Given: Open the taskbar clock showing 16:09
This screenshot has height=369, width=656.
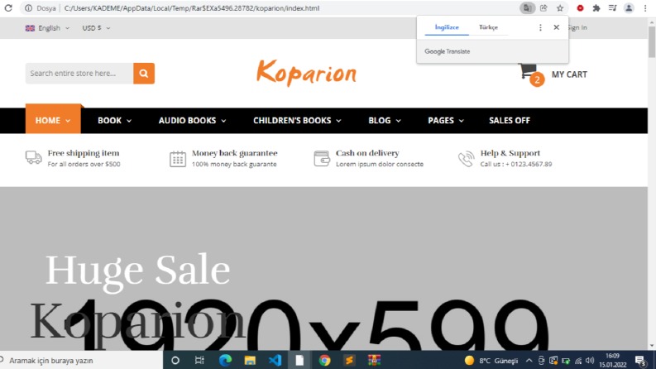Looking at the screenshot, I should click(612, 360).
